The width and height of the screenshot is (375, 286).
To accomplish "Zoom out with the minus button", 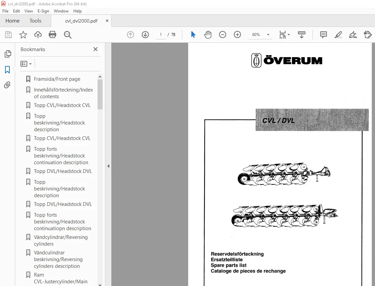I will 222,35.
